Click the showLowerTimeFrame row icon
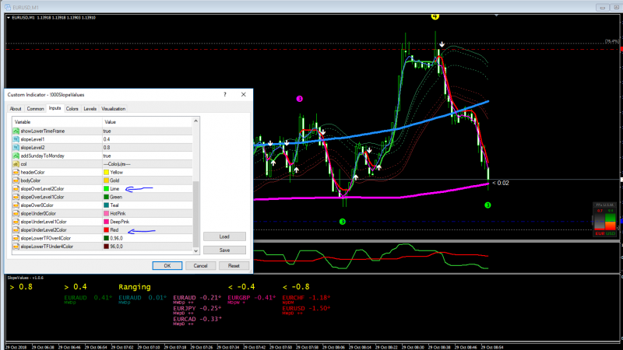Viewport: 623px width, 350px height. (16, 131)
